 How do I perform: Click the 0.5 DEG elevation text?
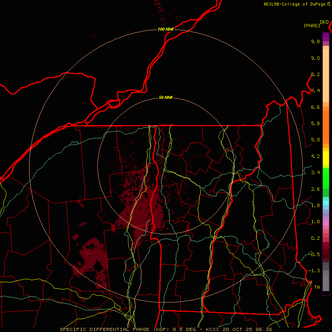(x=184, y=329)
